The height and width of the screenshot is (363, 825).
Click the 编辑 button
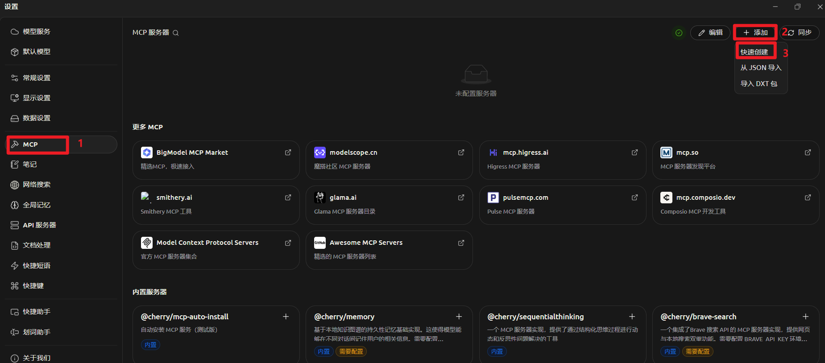coord(710,33)
